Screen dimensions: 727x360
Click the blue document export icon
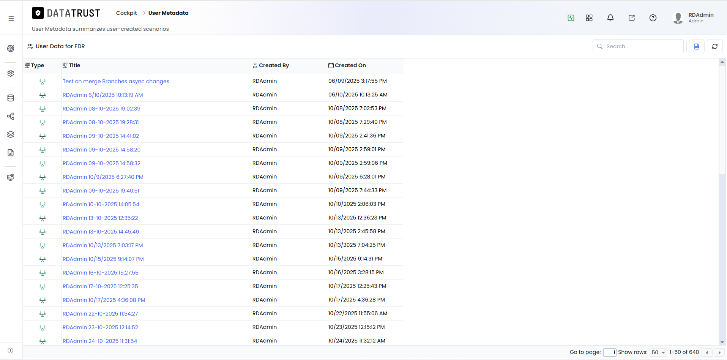[697, 46]
